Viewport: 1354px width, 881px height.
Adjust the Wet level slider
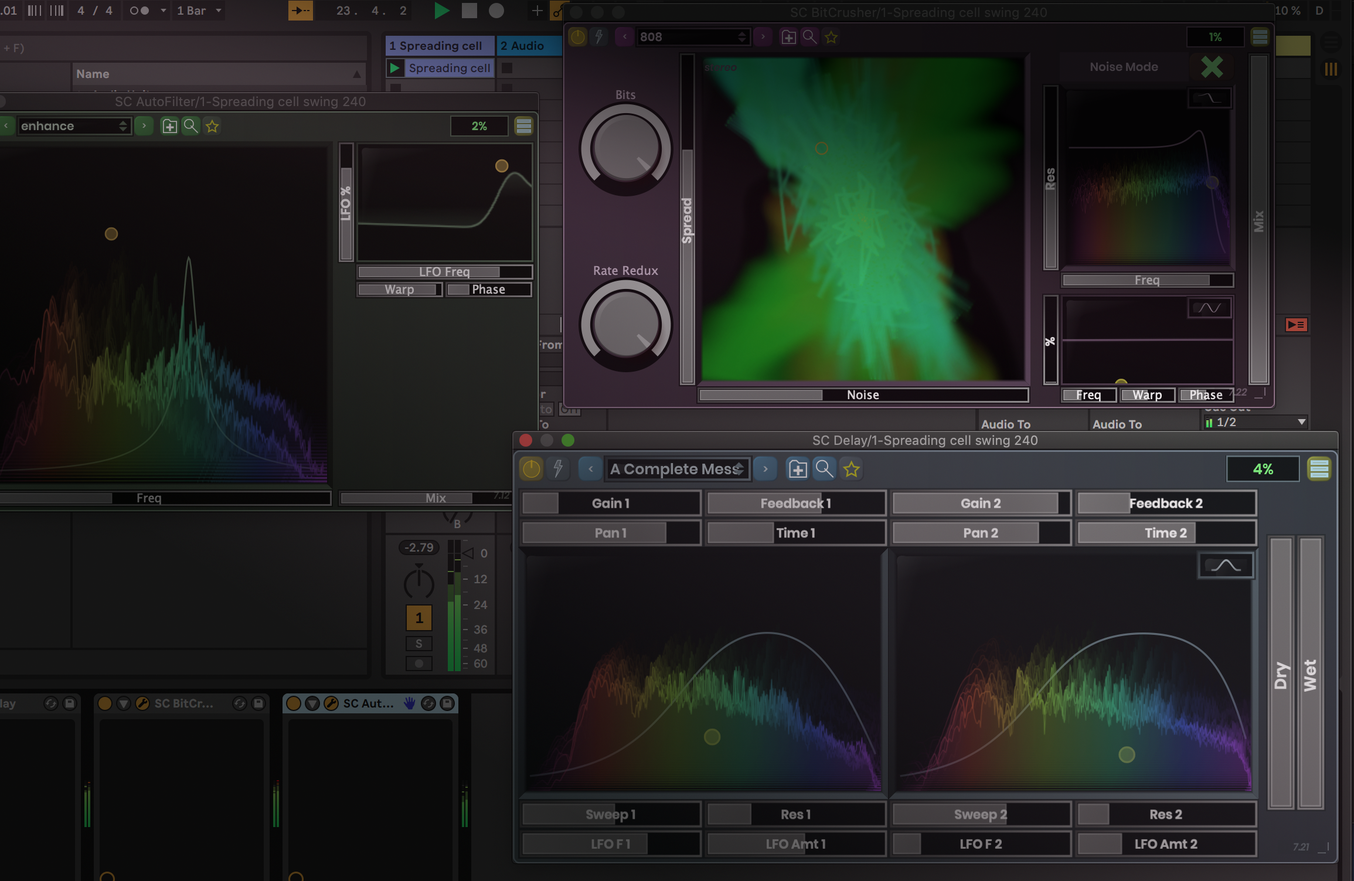coord(1311,673)
